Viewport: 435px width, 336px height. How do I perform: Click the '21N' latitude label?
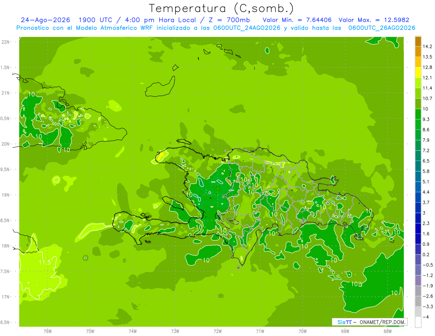click(5, 93)
